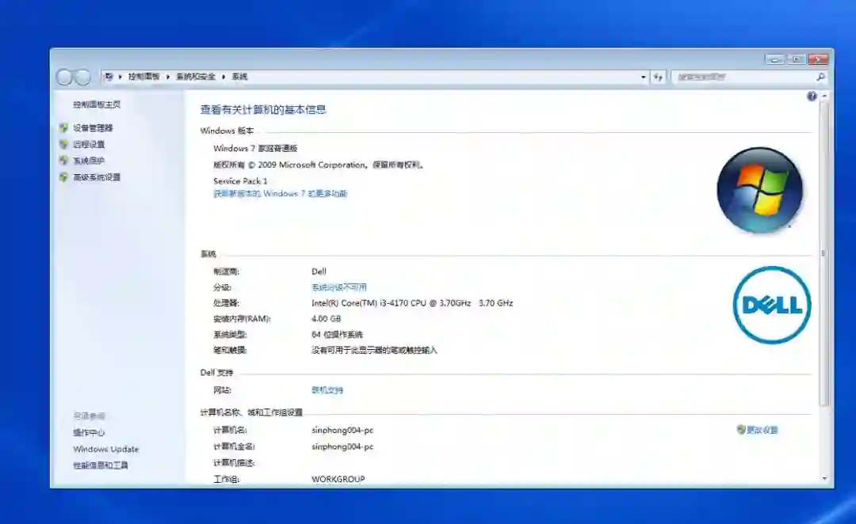Click the pen and touch unavailable text

[x=374, y=350]
